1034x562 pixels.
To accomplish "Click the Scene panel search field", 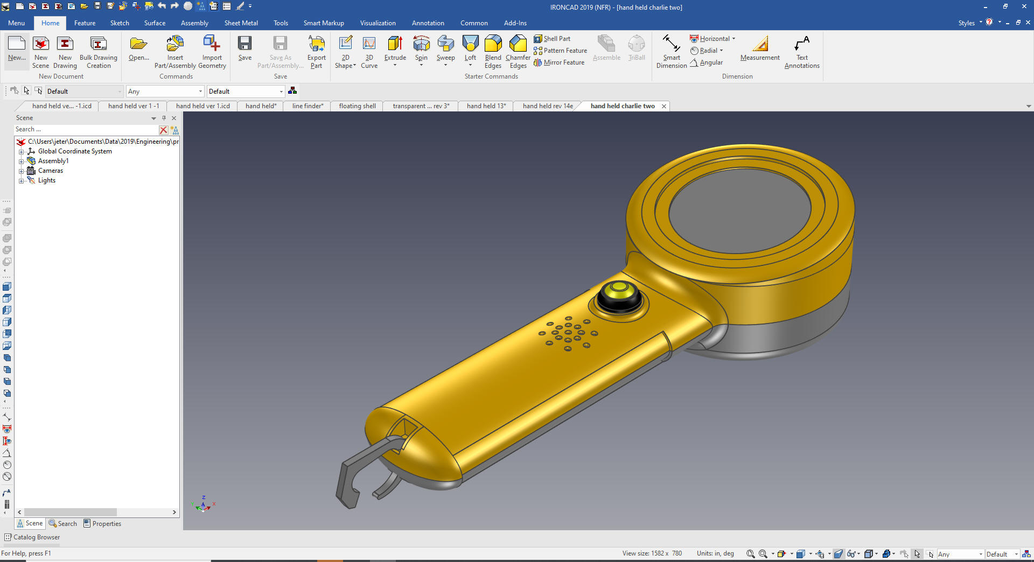I will click(86, 130).
